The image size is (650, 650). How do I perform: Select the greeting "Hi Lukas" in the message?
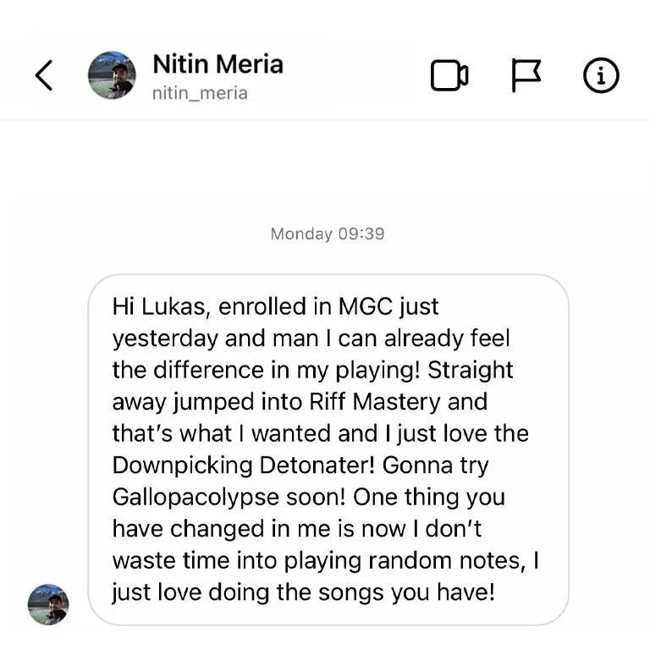coord(158,306)
